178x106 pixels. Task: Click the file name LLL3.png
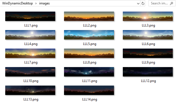click(148, 25)
